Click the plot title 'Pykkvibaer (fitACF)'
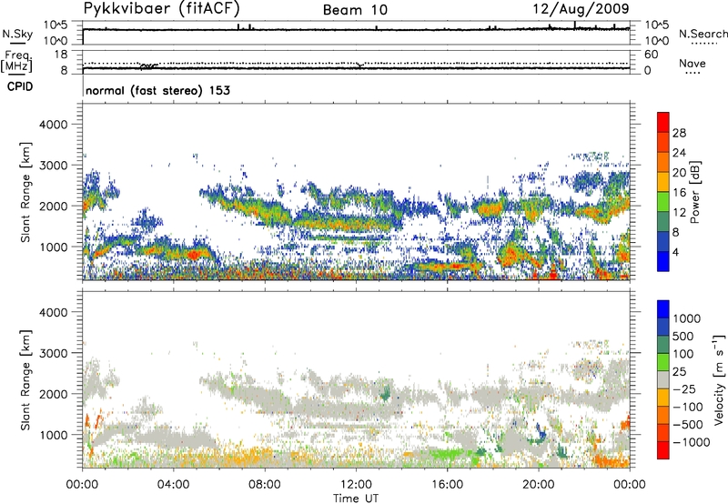728x504 pixels. click(162, 8)
